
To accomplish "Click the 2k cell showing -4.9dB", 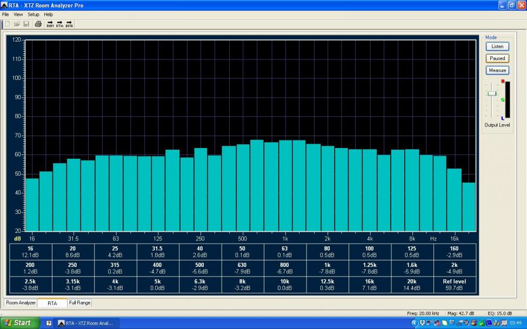I will (455, 268).
